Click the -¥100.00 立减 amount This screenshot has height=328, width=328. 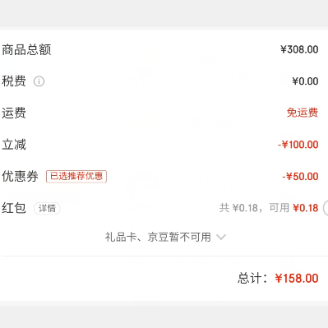tap(298, 145)
